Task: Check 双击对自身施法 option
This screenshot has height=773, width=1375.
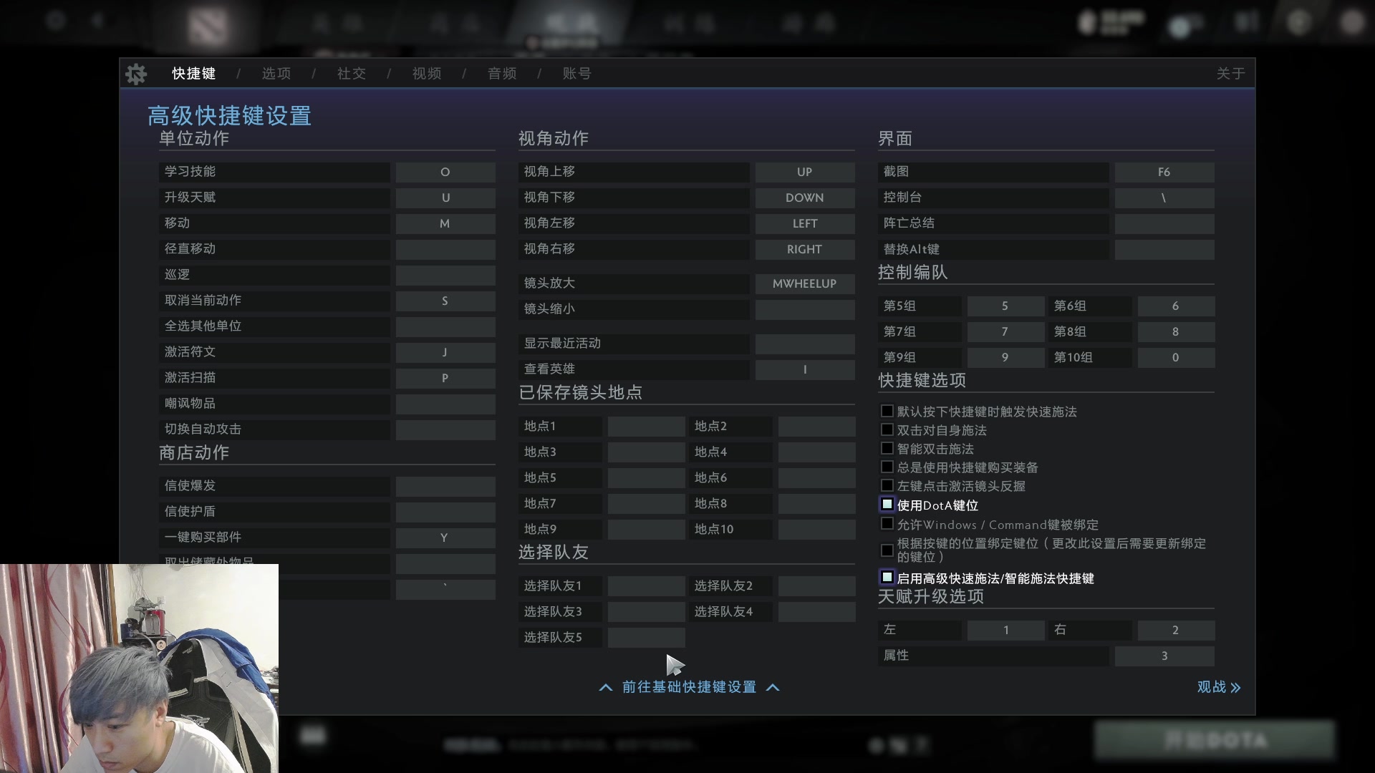Action: (x=887, y=429)
